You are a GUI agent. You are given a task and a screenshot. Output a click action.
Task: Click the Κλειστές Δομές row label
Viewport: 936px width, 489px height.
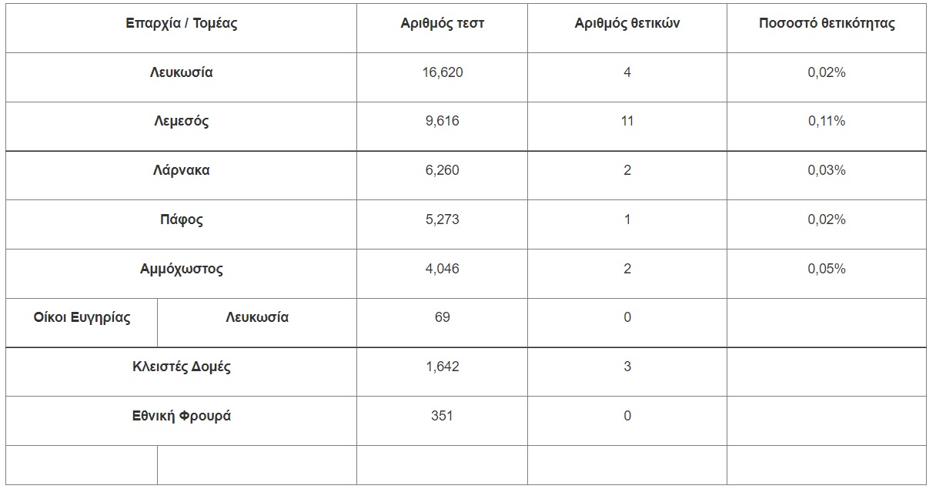pyautogui.click(x=181, y=367)
